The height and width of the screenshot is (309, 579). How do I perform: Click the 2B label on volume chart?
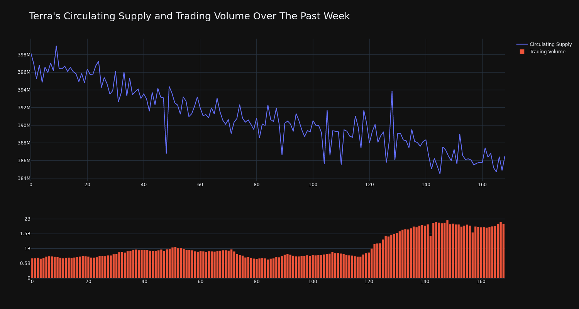coord(27,219)
